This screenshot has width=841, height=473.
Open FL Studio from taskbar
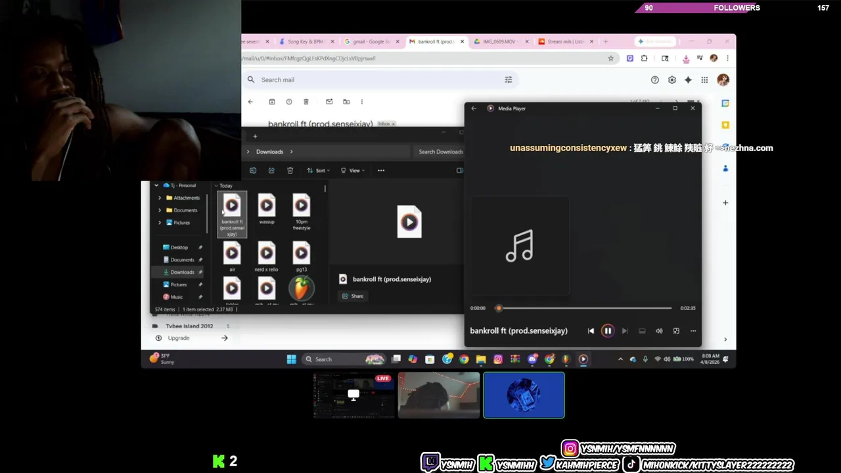point(566,359)
